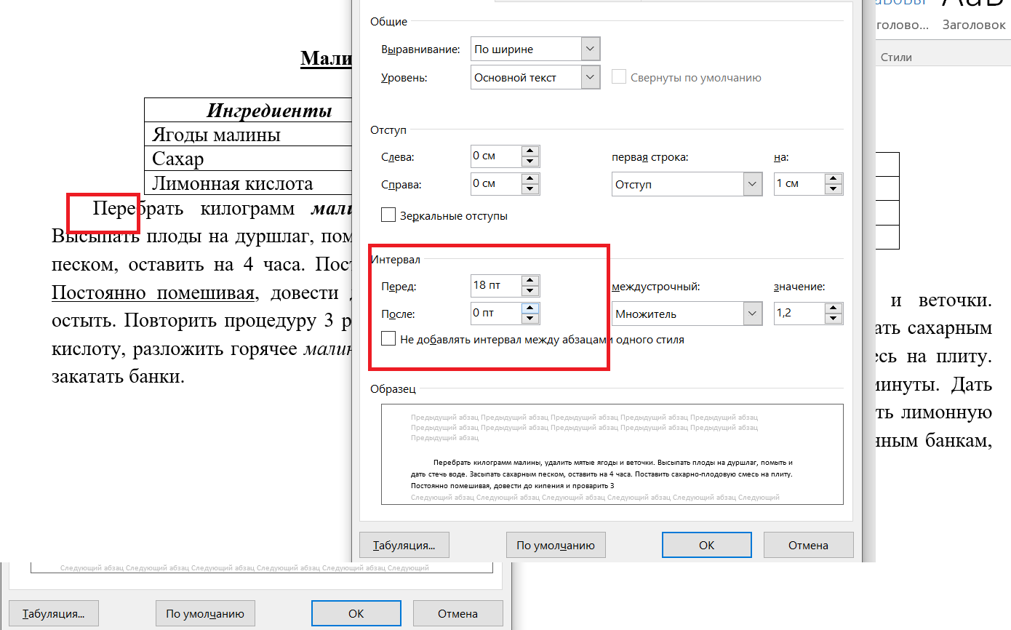Open Табуляция... in the background dialog
The height and width of the screenshot is (630, 1011).
point(54,613)
